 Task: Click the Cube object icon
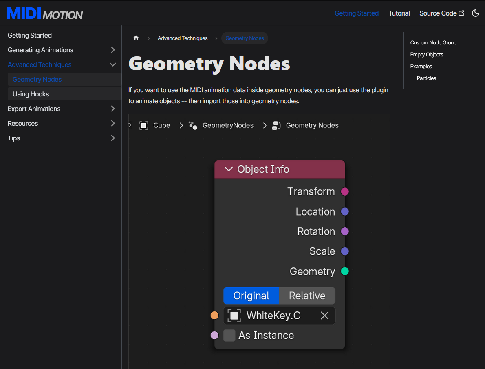tap(143, 125)
